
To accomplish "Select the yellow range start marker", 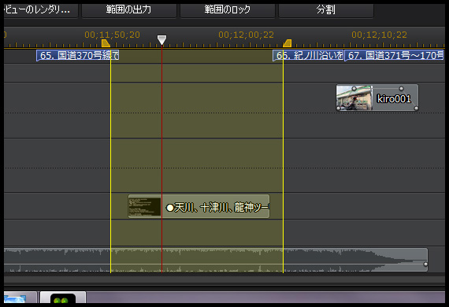I will click(106, 43).
